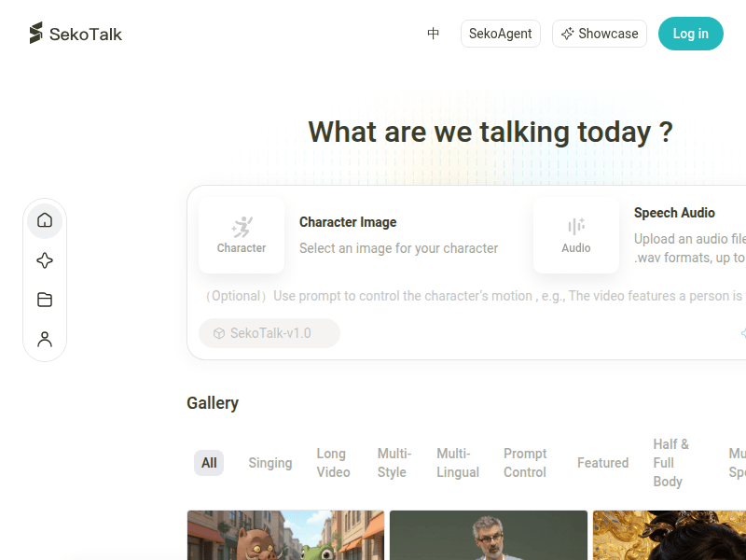Viewport: 746px width, 560px height.
Task: Open the sparkle star sidebar icon
Action: tap(45, 260)
